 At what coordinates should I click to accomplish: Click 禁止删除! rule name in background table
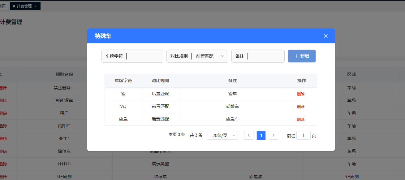pos(63,88)
